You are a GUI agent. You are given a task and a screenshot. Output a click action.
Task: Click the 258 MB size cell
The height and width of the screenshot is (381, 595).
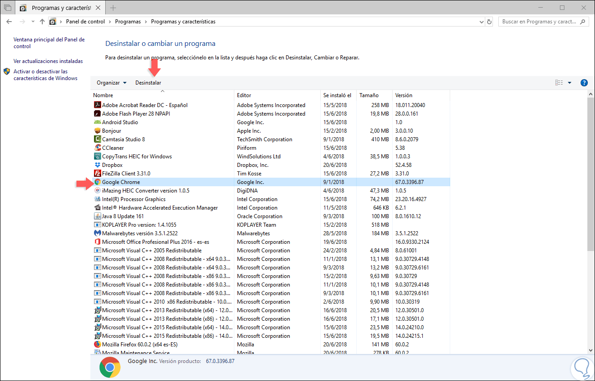380,105
